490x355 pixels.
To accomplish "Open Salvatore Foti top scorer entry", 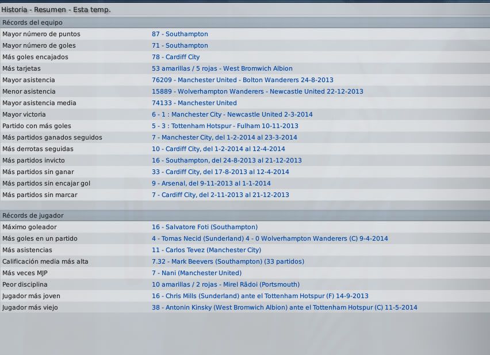I will (x=205, y=227).
